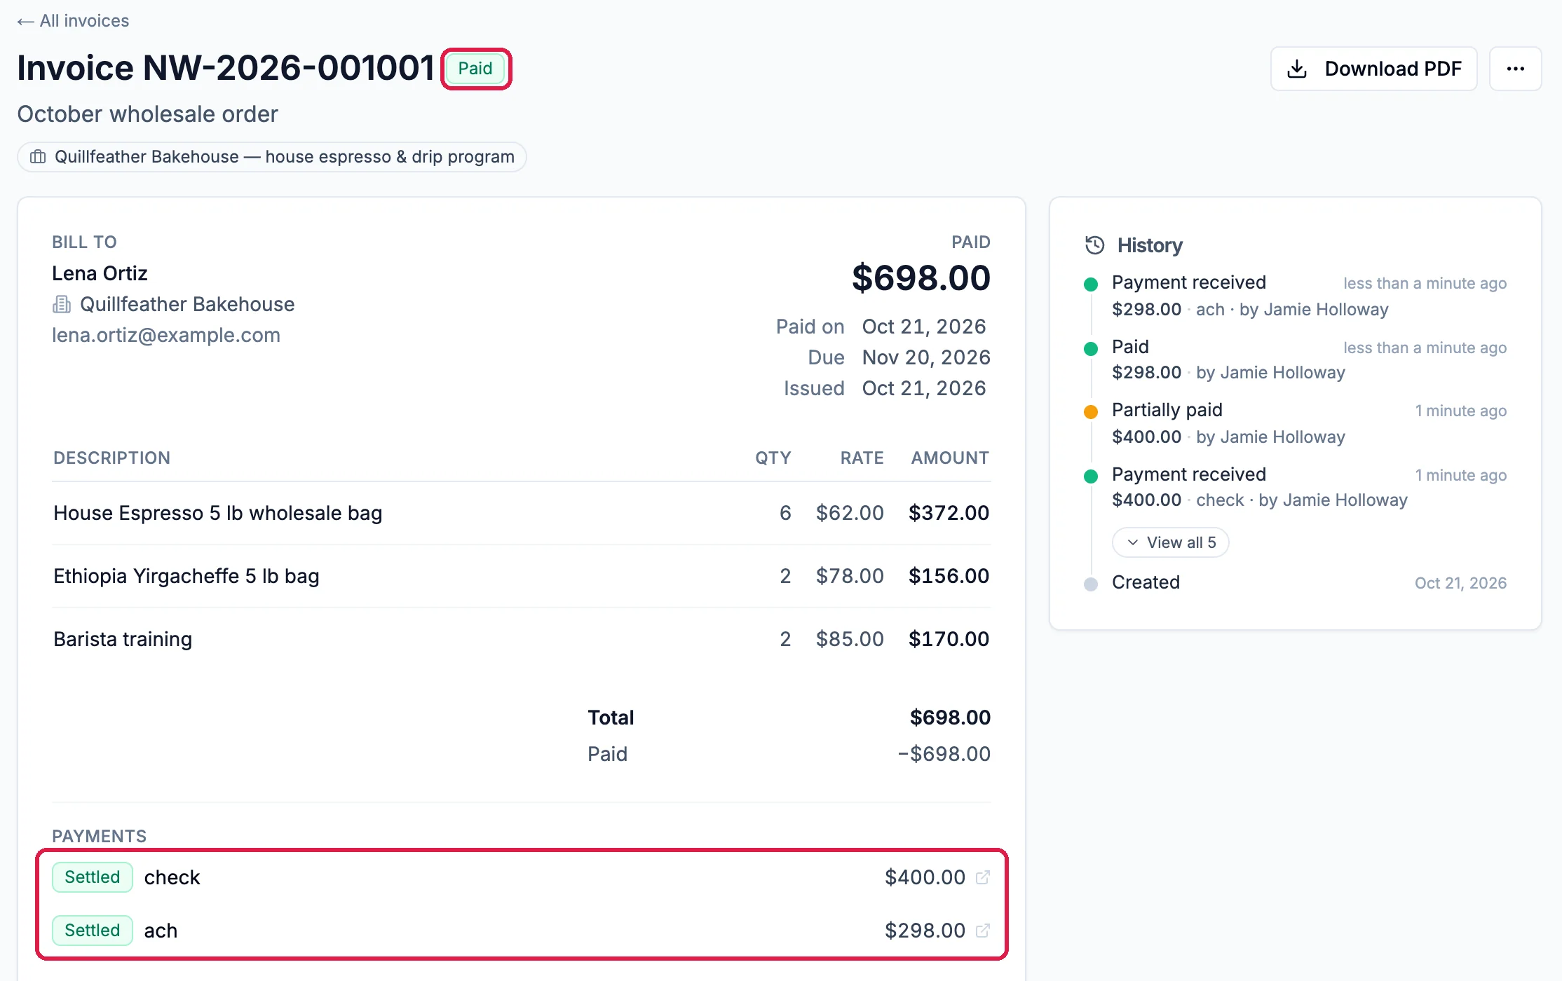The width and height of the screenshot is (1562, 981).
Task: Click the Settled badge on ach payment
Action: [93, 931]
